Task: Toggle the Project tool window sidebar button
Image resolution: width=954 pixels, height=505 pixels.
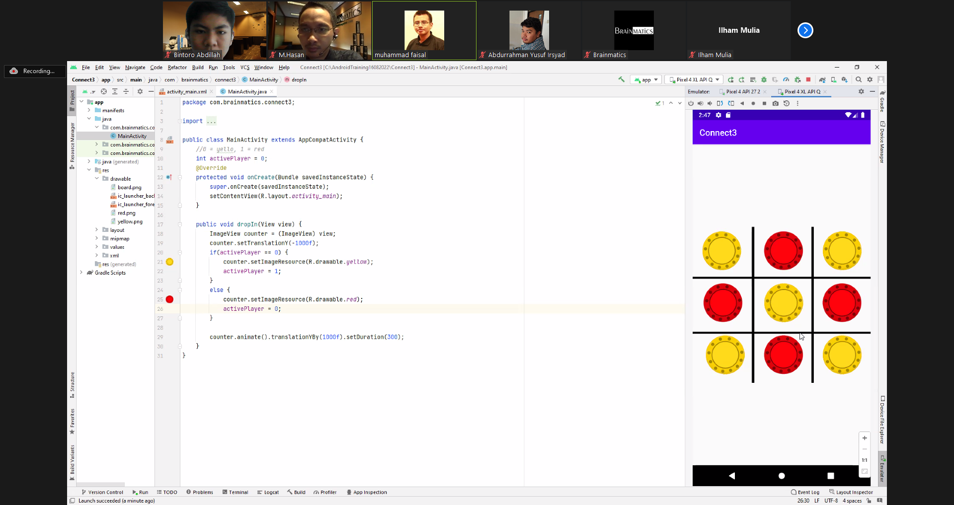Action: [x=72, y=100]
